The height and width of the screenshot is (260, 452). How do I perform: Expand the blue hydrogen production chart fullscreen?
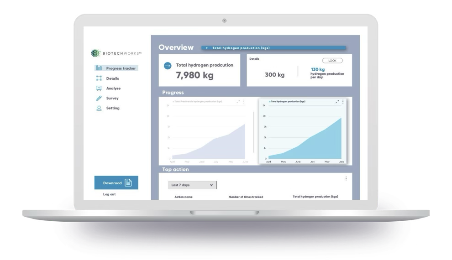point(337,102)
